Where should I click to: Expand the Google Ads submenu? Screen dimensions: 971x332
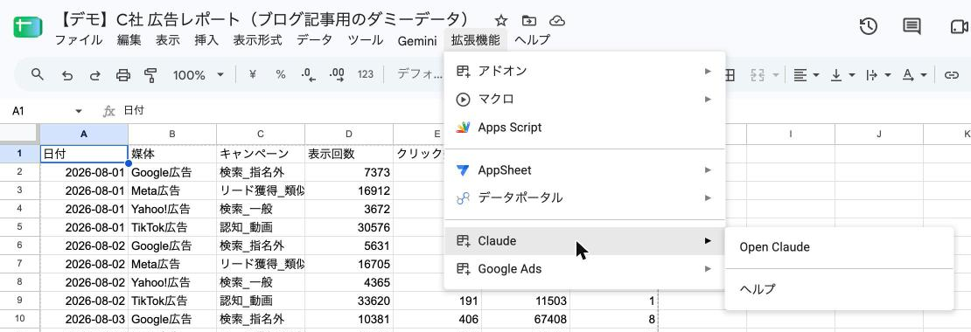[584, 269]
